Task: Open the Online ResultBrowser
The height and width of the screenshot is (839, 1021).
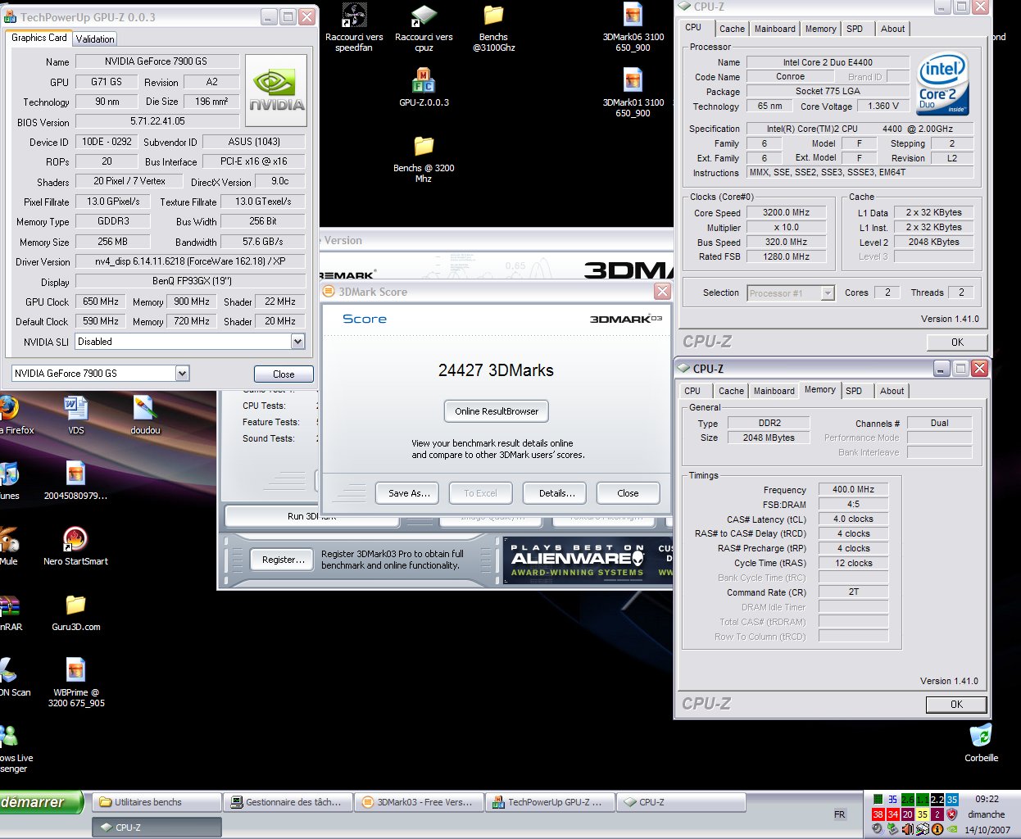Action: click(497, 411)
